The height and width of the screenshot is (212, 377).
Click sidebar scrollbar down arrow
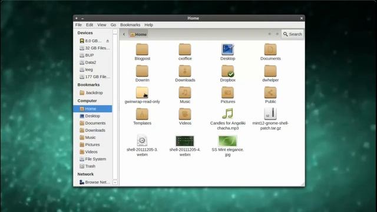(x=115, y=183)
